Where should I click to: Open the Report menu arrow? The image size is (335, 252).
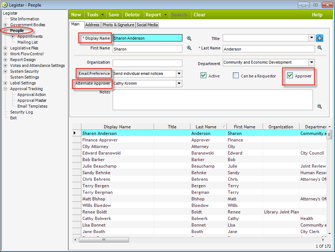(165, 15)
